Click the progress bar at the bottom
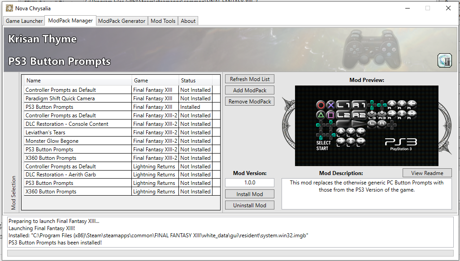460x261 pixels. (230, 253)
